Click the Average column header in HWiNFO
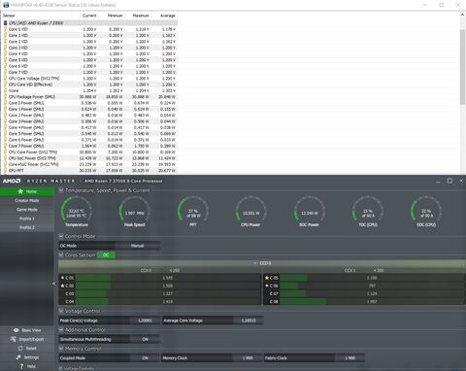Image resolution: width=466 pixels, height=371 pixels. pos(168,16)
